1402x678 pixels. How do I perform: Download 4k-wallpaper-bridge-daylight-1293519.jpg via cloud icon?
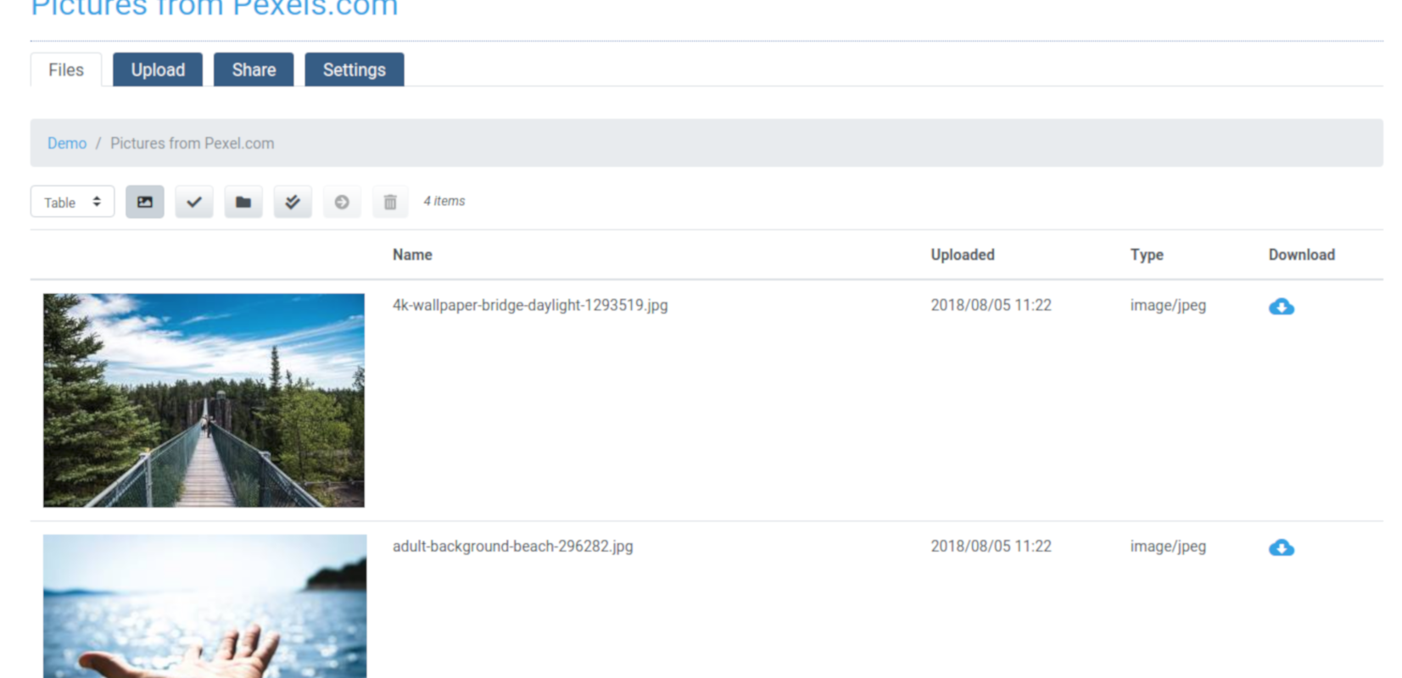click(x=1282, y=307)
